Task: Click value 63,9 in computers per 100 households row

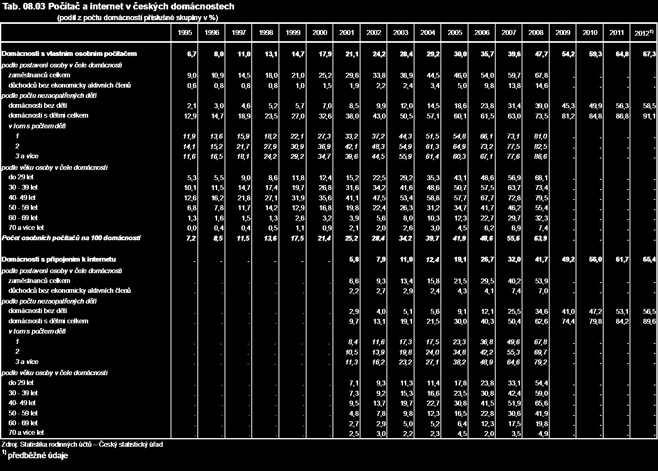Action: [x=541, y=239]
